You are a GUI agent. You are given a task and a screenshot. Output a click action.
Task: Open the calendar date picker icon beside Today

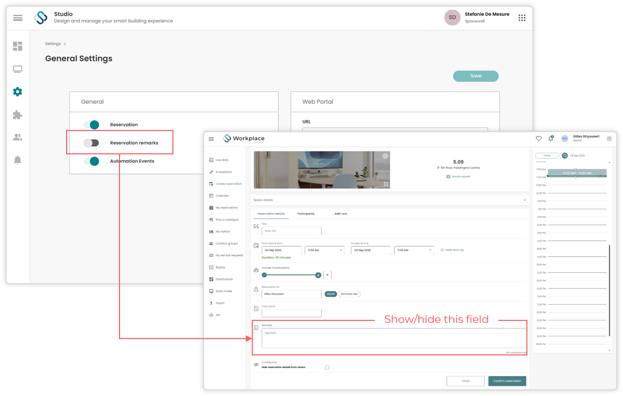coord(565,156)
